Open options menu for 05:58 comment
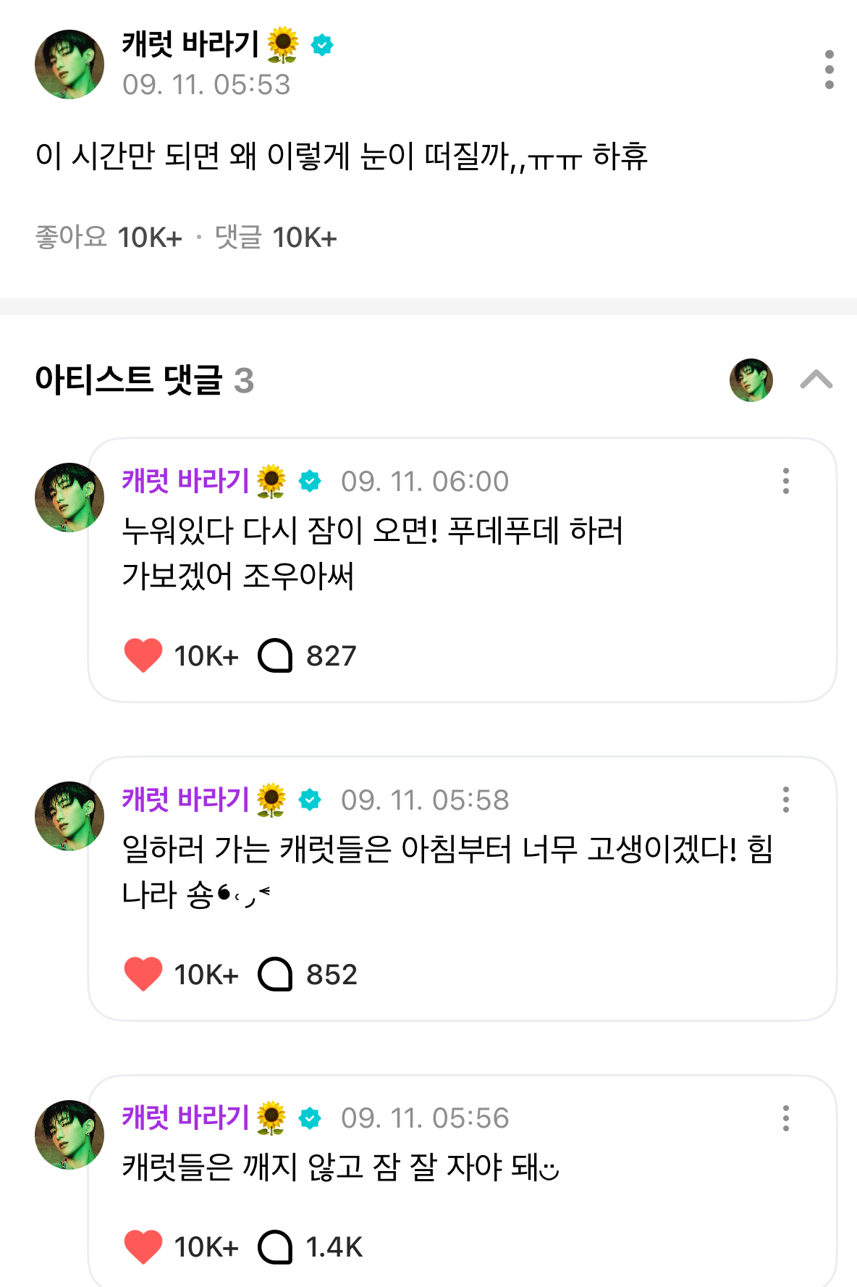This screenshot has width=857, height=1287. point(785,800)
